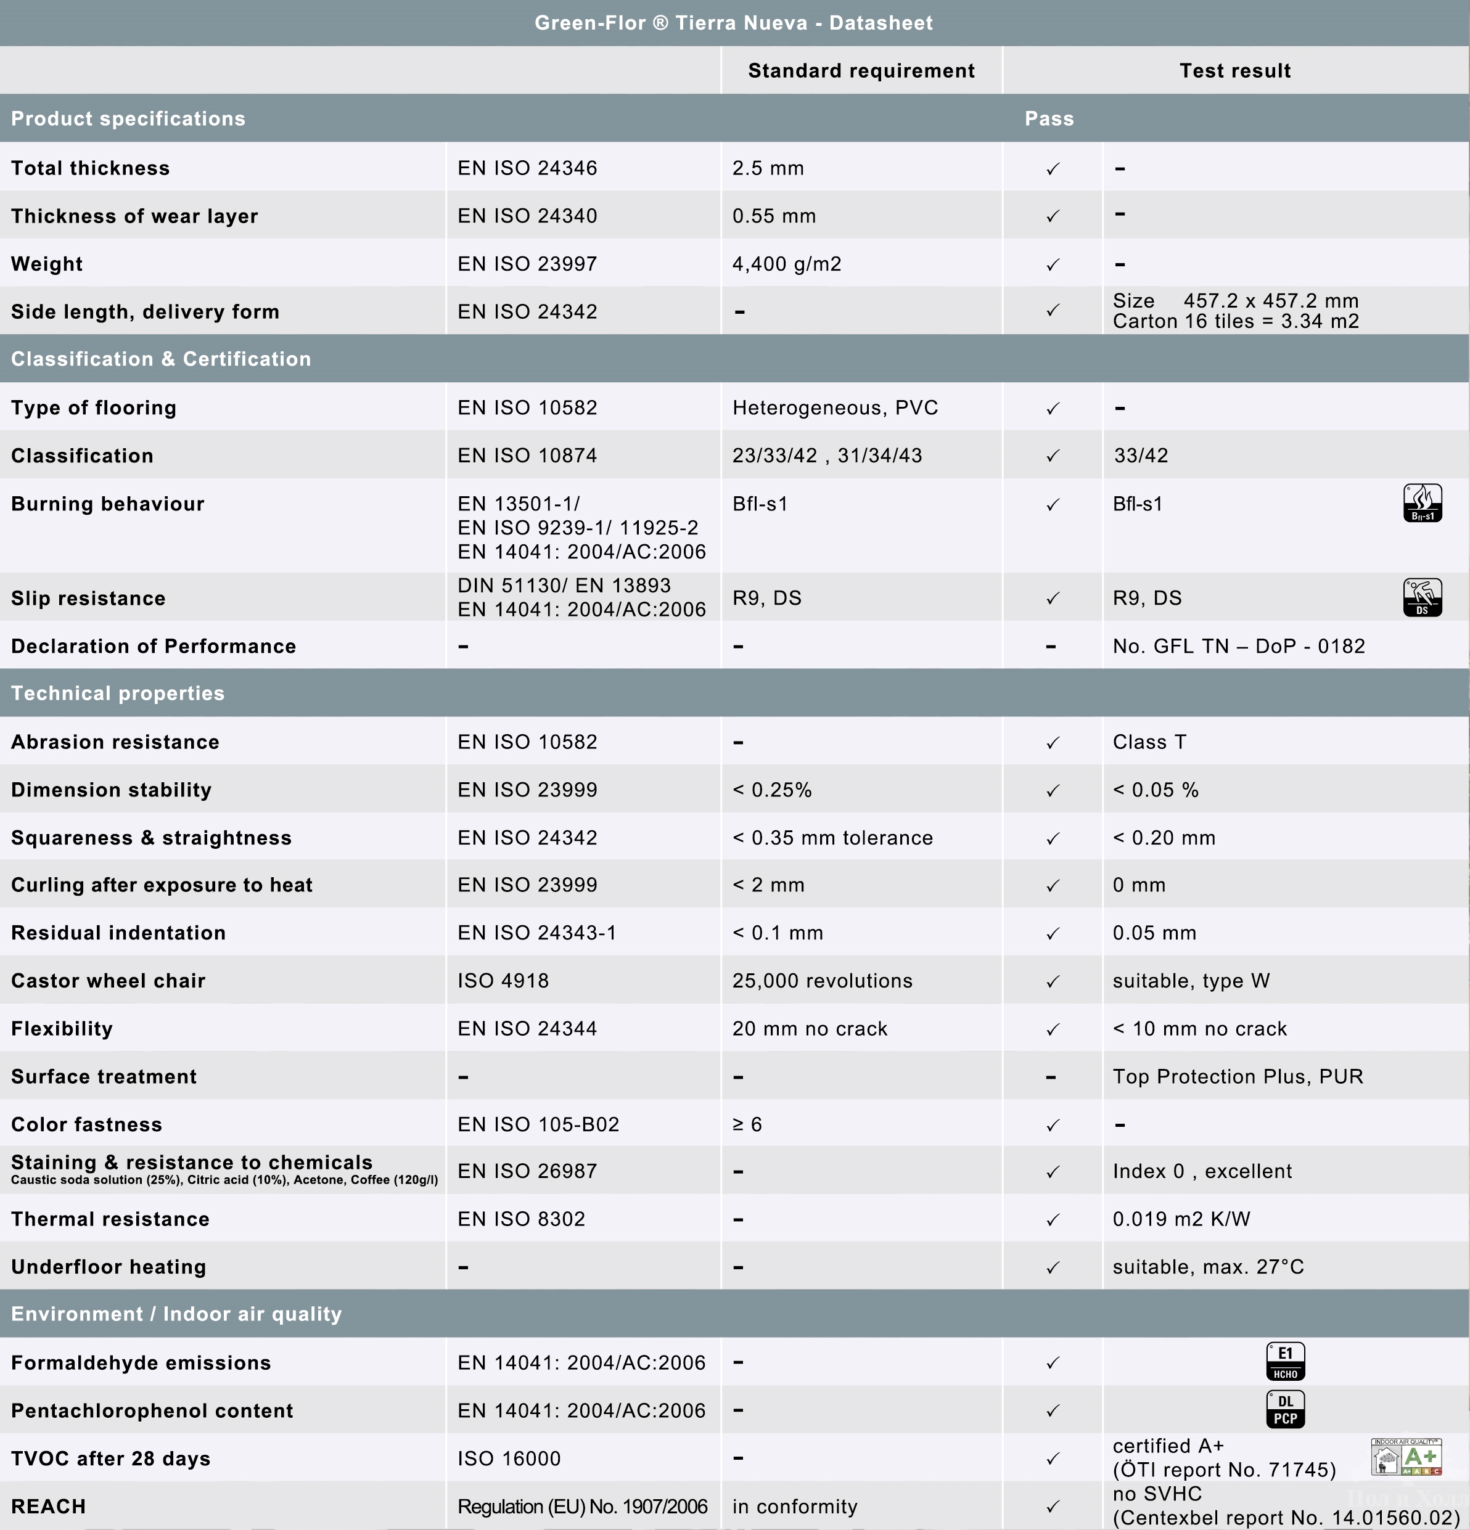Click the < 0.05 % dimension stability result

(x=1156, y=790)
